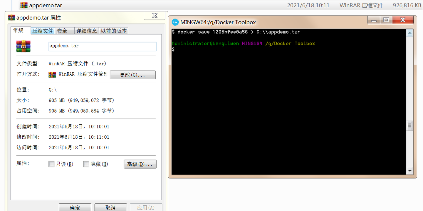
Task: Click the 应用(A) button
Action: click(146, 207)
